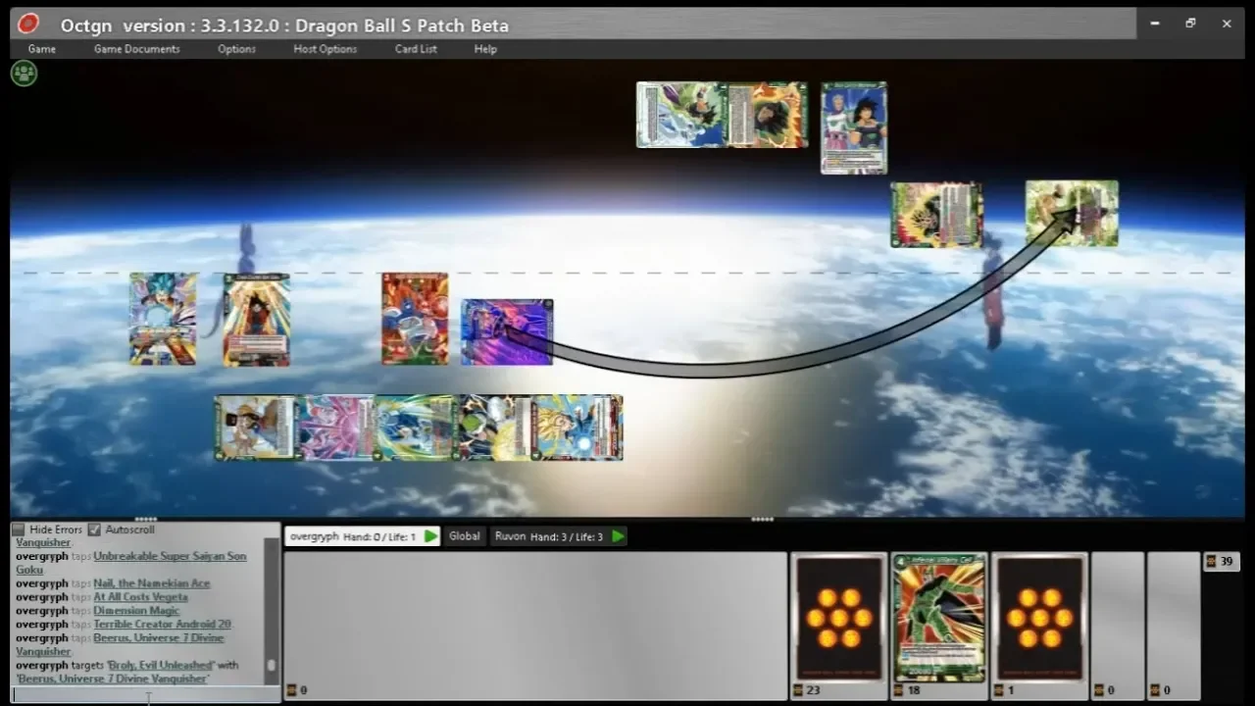Select opponent's topmost-left tapped card
The width and height of the screenshot is (1255, 706).
tap(682, 115)
